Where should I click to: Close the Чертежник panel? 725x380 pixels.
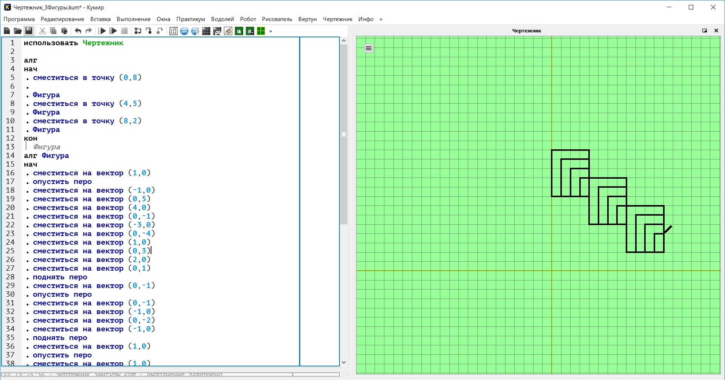point(716,31)
